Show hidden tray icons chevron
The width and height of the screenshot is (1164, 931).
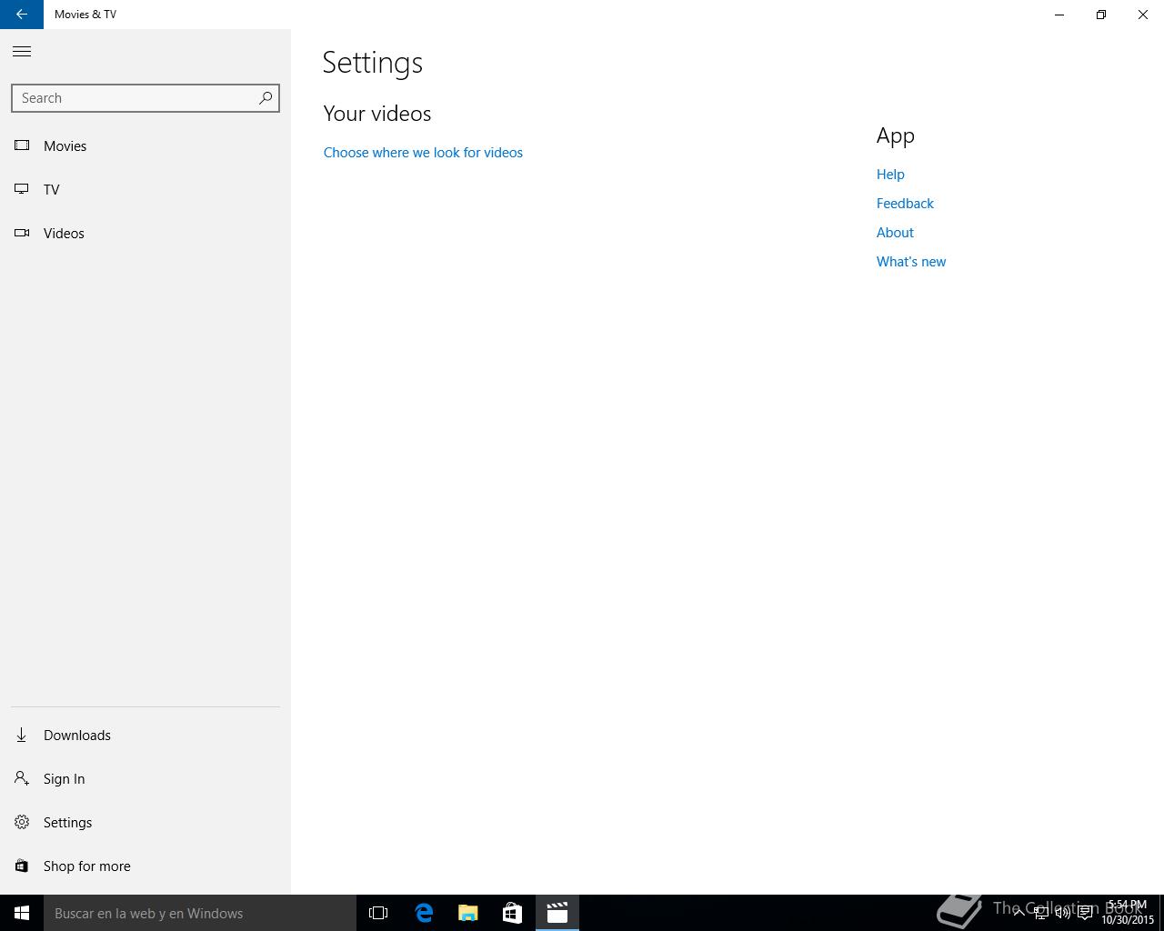pos(1018,913)
